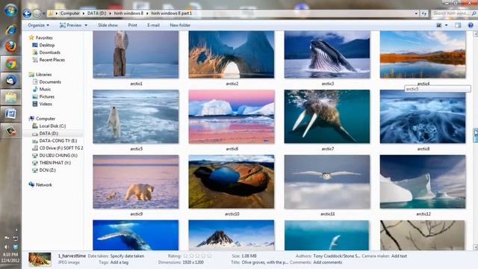Click the arrow after Computer in the breadcrumb
Image resolution: width=478 pixels, height=269 pixels.
[x=84, y=13]
